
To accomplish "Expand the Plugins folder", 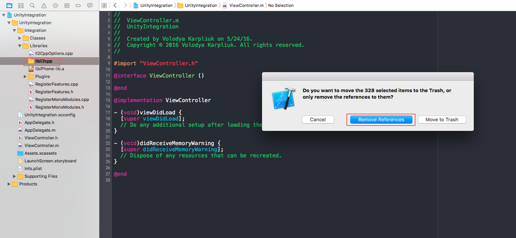I will click(25, 76).
